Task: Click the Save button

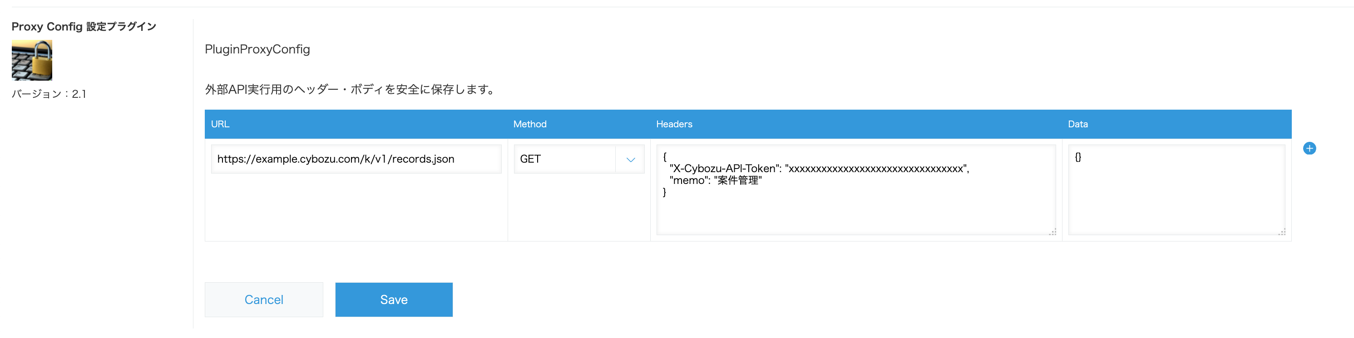Action: pos(394,299)
